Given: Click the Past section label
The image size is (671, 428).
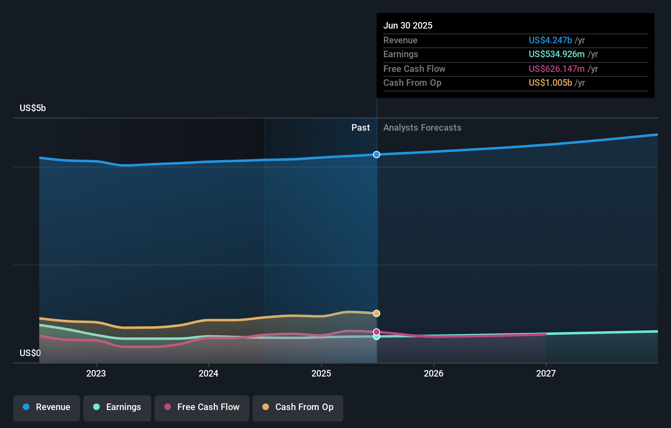Looking at the screenshot, I should point(360,127).
